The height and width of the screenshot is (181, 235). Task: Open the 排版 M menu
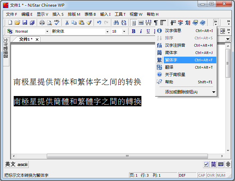pos(74,14)
